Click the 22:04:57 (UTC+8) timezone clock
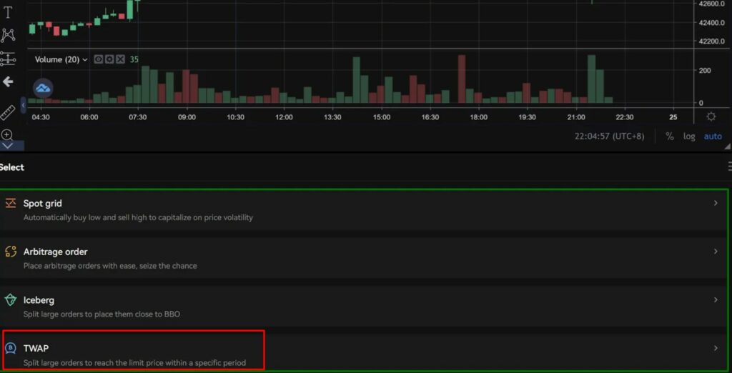 click(612, 136)
